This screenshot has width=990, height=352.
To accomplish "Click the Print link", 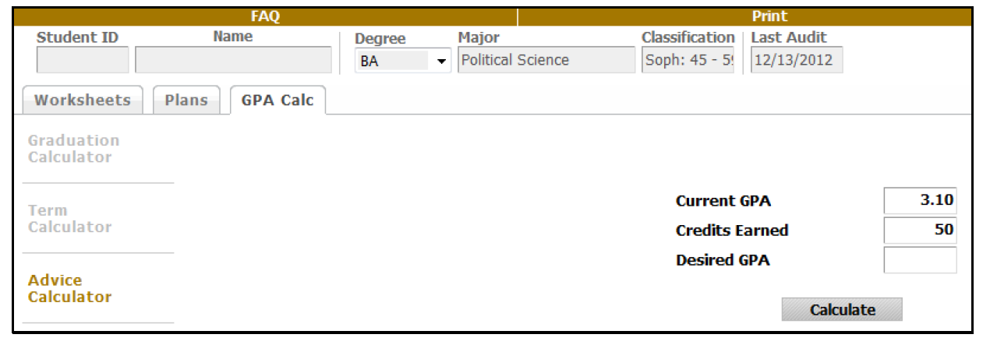I will (x=769, y=16).
